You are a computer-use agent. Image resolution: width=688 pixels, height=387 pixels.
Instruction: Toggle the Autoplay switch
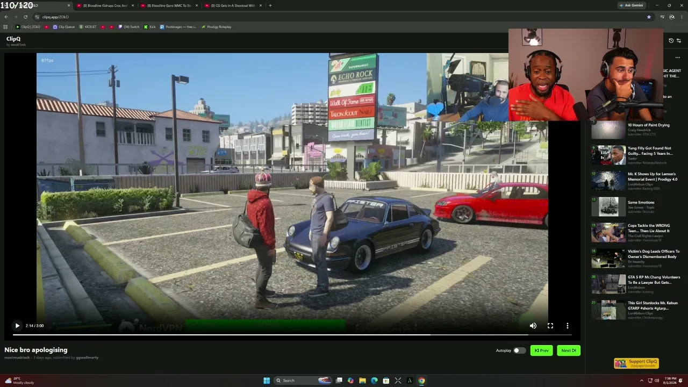pyautogui.click(x=519, y=350)
